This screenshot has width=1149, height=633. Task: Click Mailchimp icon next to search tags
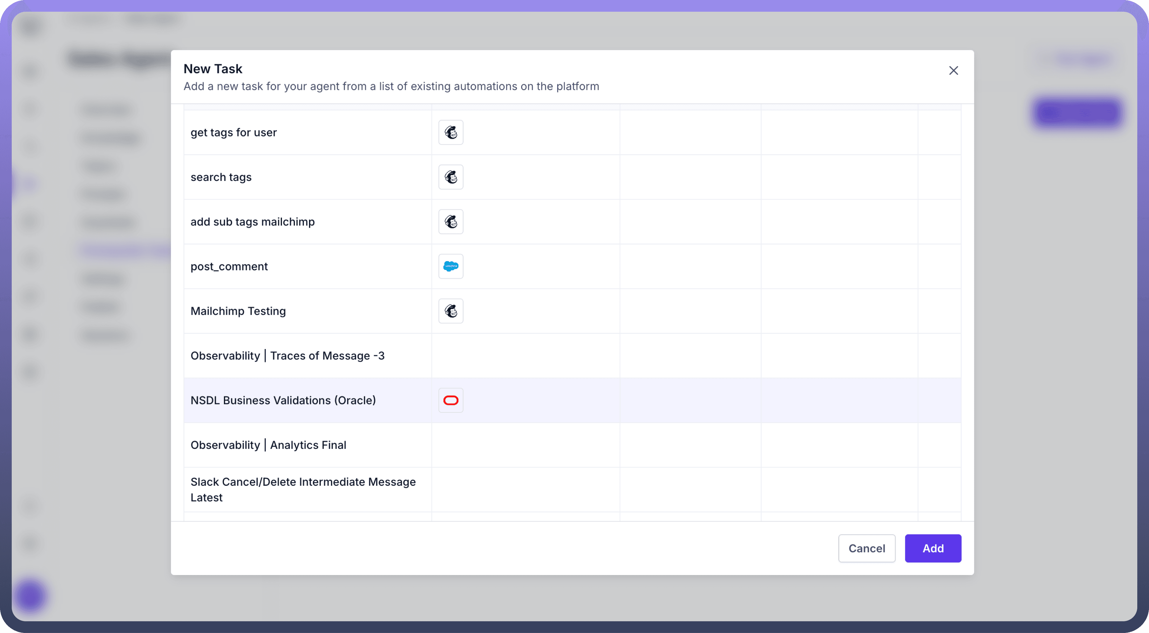click(x=451, y=177)
